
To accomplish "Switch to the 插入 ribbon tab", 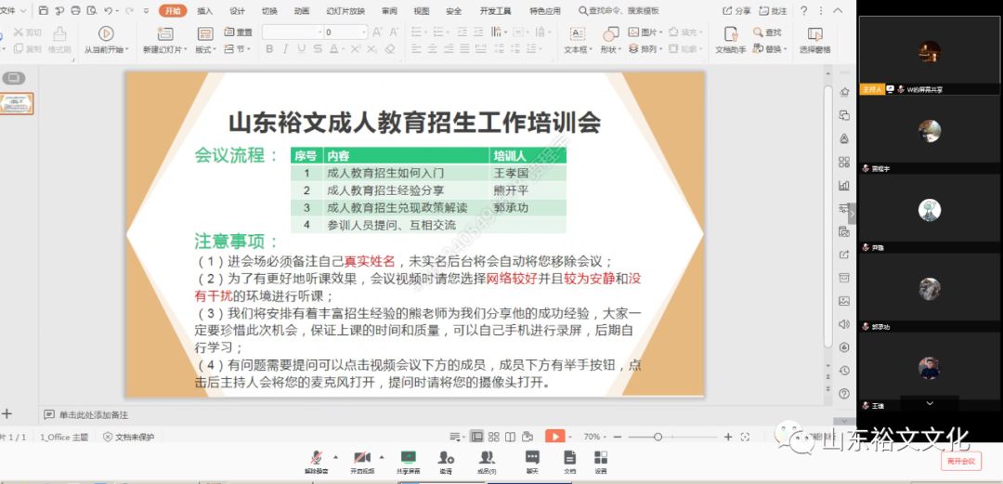I will (205, 11).
